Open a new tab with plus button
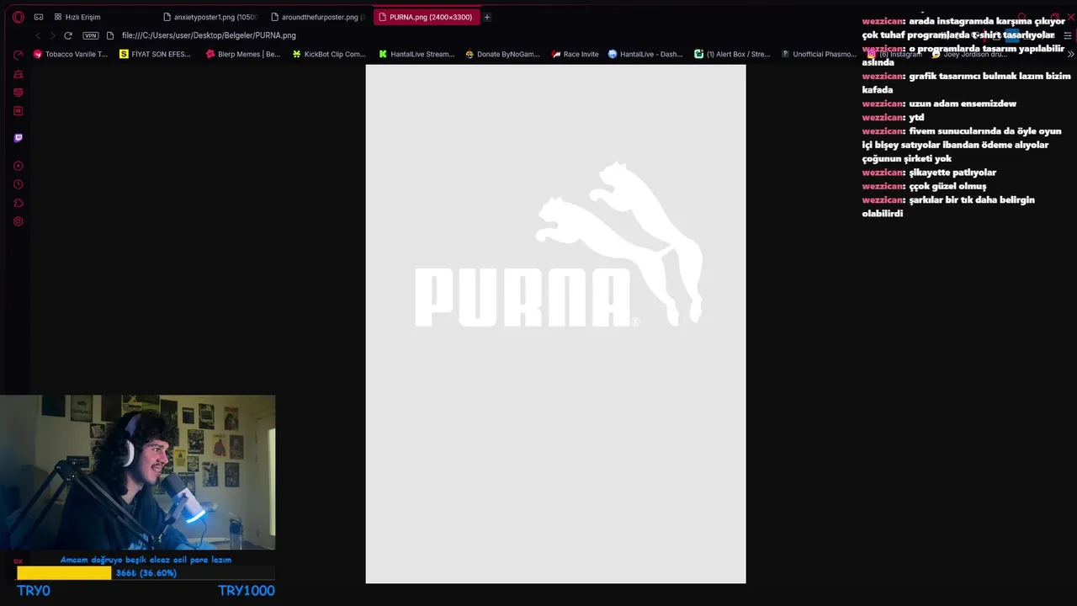The width and height of the screenshot is (1077, 606). (x=486, y=17)
